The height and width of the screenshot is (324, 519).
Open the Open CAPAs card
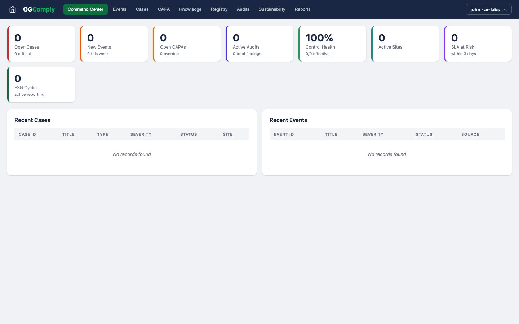click(x=187, y=44)
